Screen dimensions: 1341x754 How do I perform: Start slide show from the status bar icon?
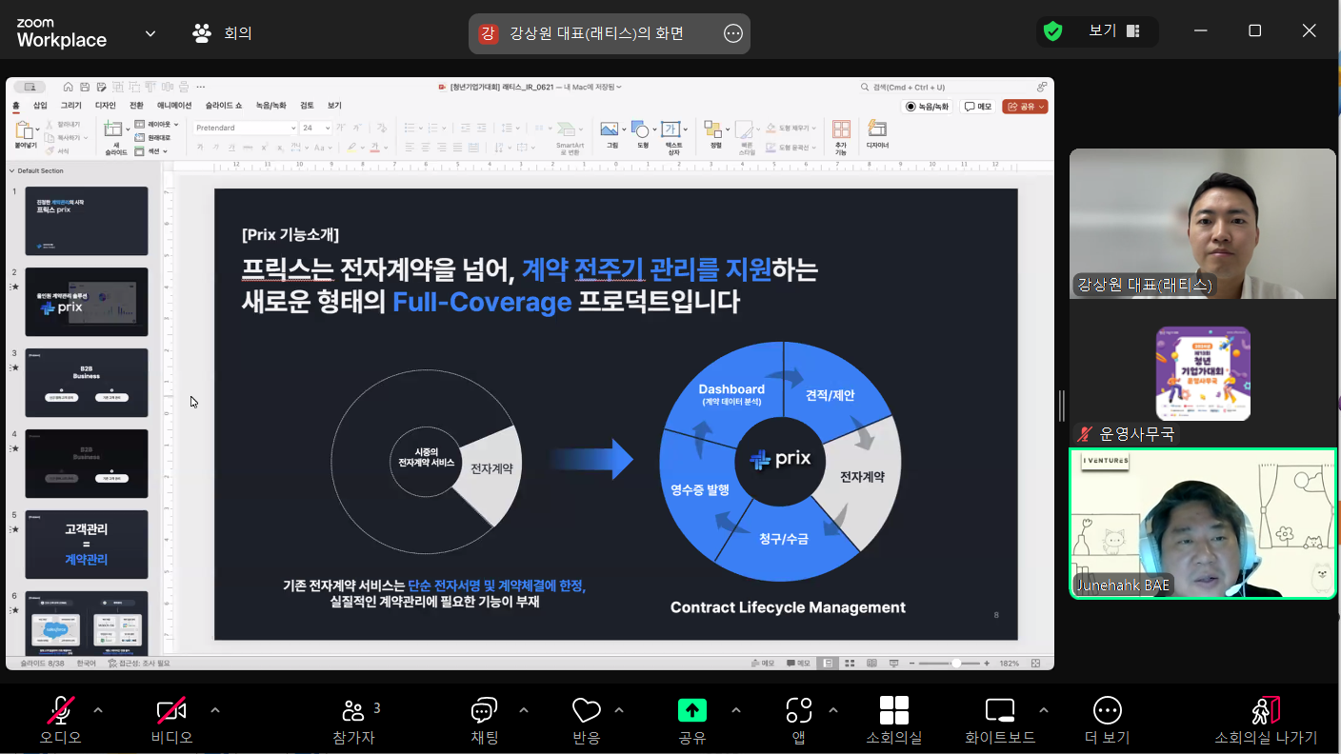coord(893,663)
